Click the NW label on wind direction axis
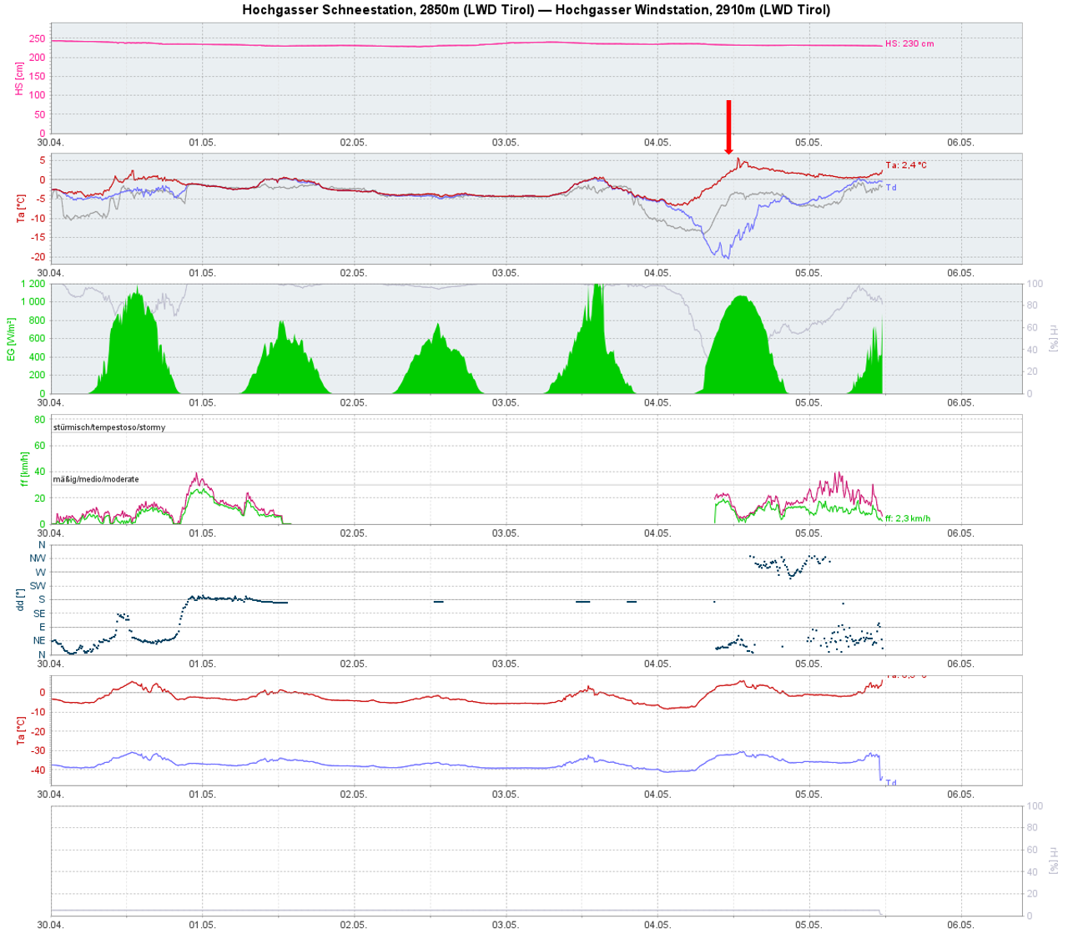 point(38,558)
